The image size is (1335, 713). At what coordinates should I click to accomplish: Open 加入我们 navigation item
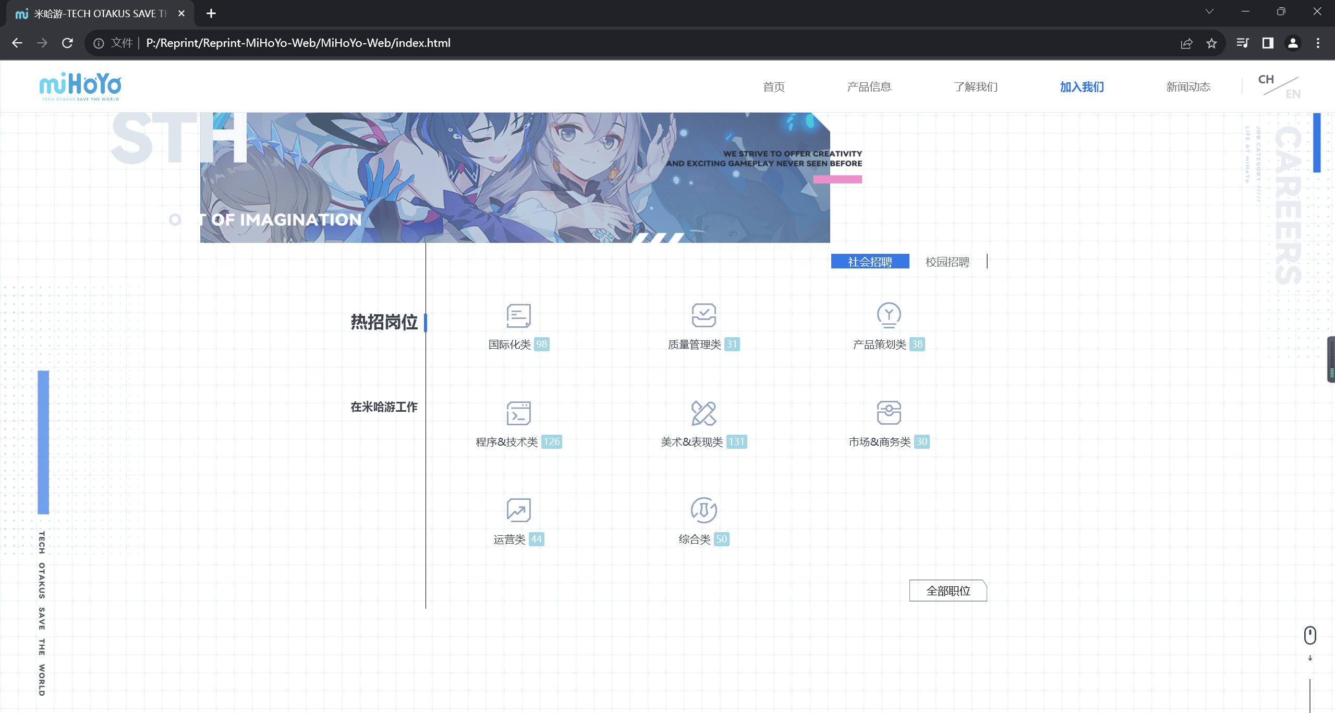[x=1082, y=87]
